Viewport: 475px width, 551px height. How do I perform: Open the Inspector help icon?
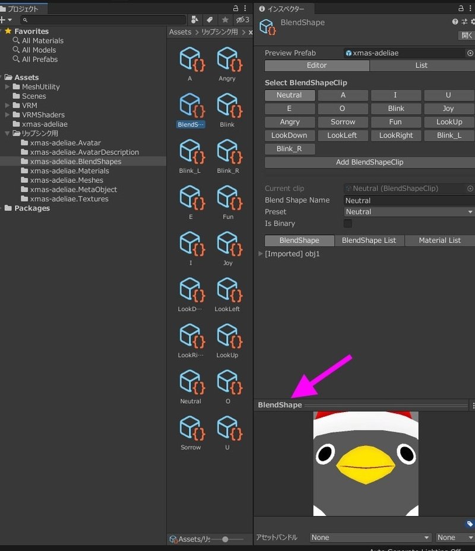click(x=455, y=22)
